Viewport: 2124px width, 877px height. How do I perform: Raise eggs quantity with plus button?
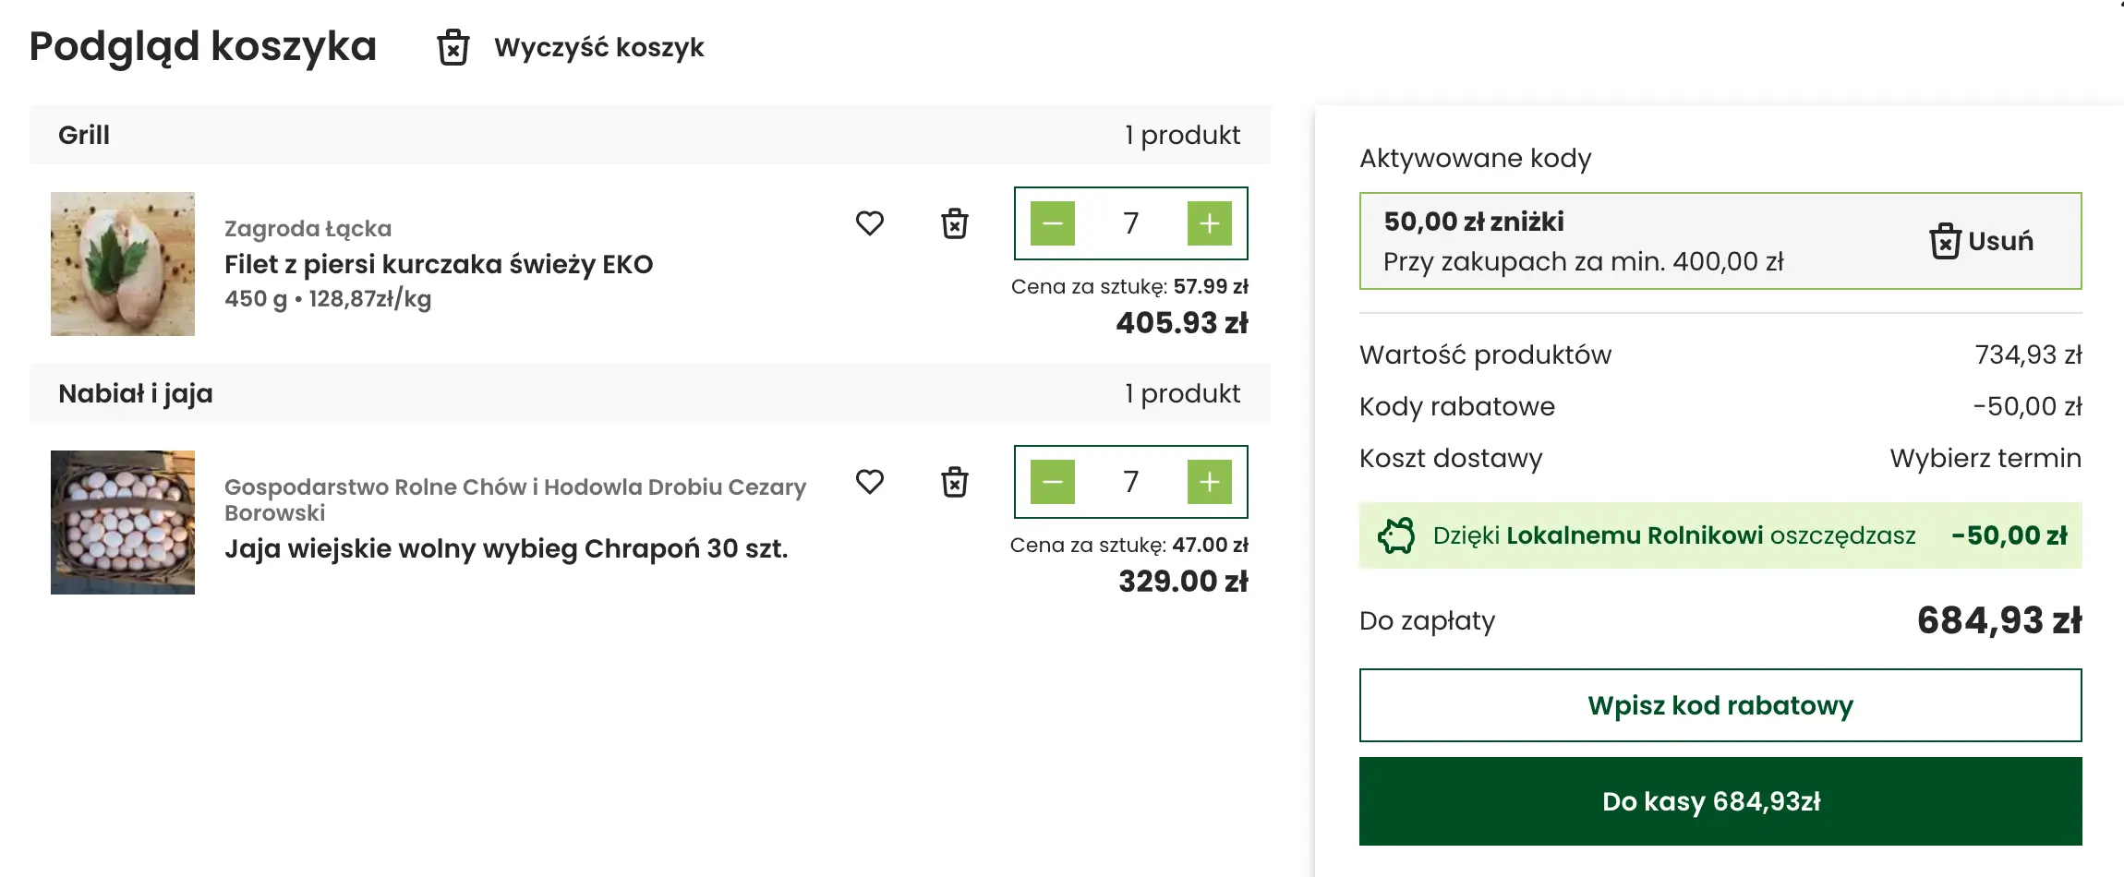click(x=1209, y=482)
